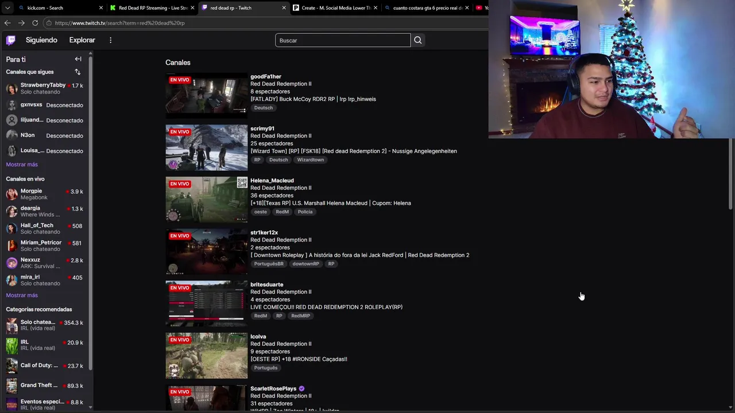Open Grand Theft category icon
Image resolution: width=735 pixels, height=413 pixels.
(x=11, y=385)
